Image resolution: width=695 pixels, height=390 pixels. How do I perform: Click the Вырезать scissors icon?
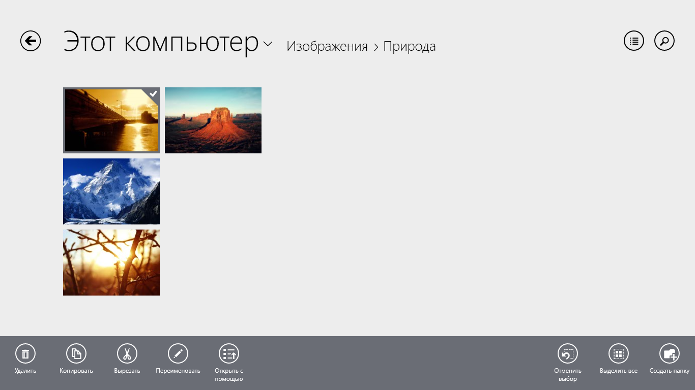[x=127, y=353]
